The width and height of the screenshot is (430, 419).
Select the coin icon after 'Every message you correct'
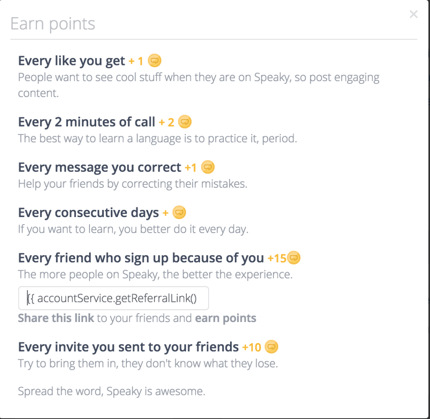coord(209,167)
